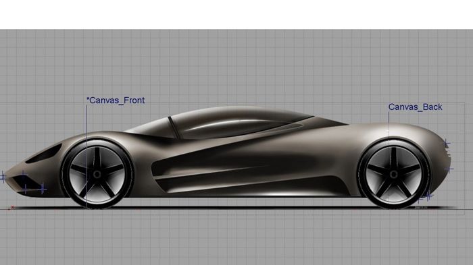Pick the cross marker behind rear wheel bottom
The image size is (473, 265).
pyautogui.click(x=428, y=196)
